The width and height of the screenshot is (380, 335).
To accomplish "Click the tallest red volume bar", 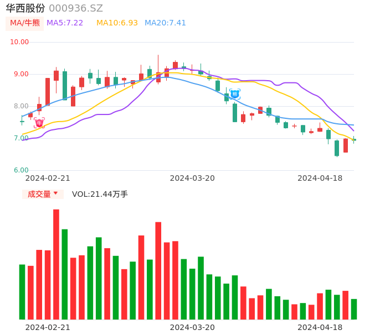I will (57, 264).
